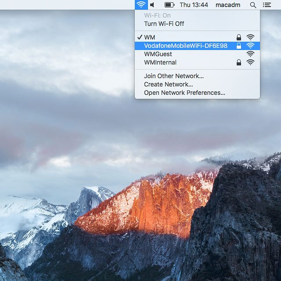Click the Wi-Fi icon in menu bar
Viewport: 281px width, 281px height.
(x=141, y=5)
